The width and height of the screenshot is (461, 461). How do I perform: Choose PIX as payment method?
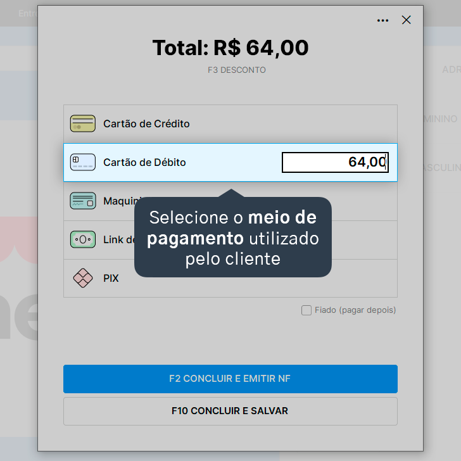pos(230,278)
